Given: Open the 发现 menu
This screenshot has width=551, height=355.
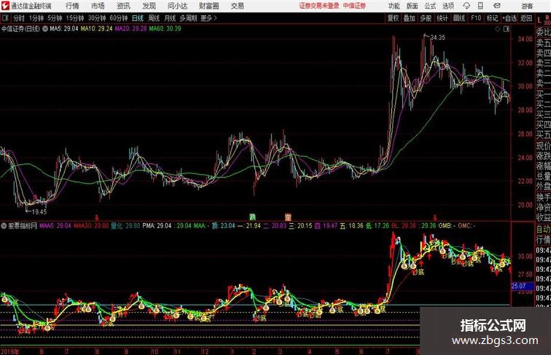Looking at the screenshot, I should [149, 6].
